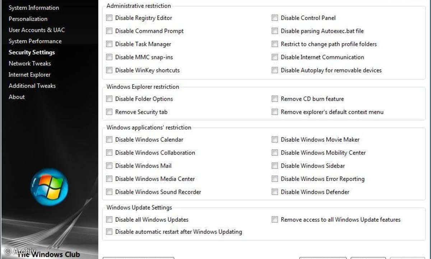The height and width of the screenshot is (259, 431).
Task: Go to the Personalization section
Action: pyautogui.click(x=28, y=19)
